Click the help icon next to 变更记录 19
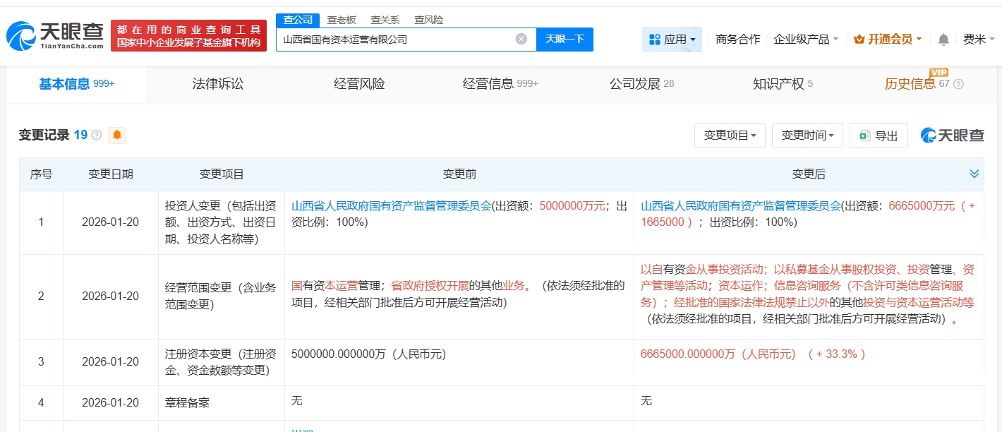 coord(97,135)
